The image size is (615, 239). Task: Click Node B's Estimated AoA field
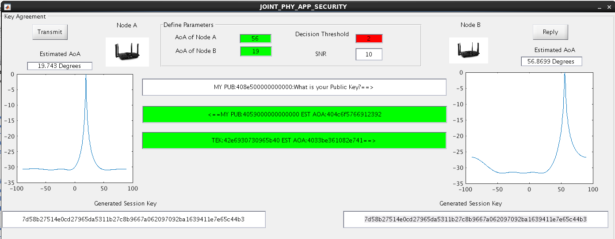pos(551,62)
